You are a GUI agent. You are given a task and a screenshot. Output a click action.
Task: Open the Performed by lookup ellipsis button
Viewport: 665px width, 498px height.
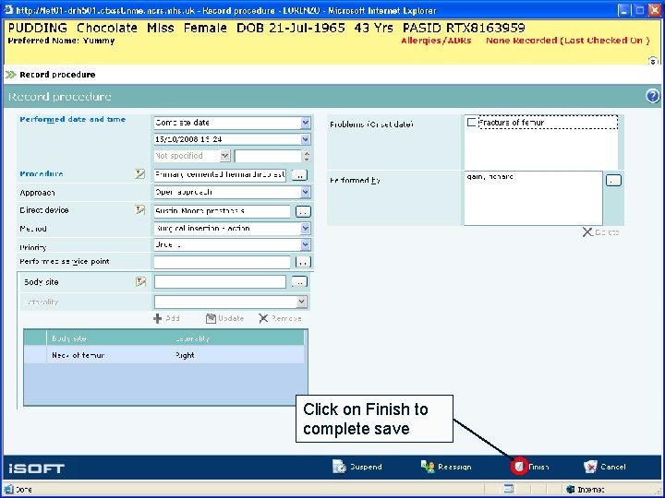tap(613, 181)
